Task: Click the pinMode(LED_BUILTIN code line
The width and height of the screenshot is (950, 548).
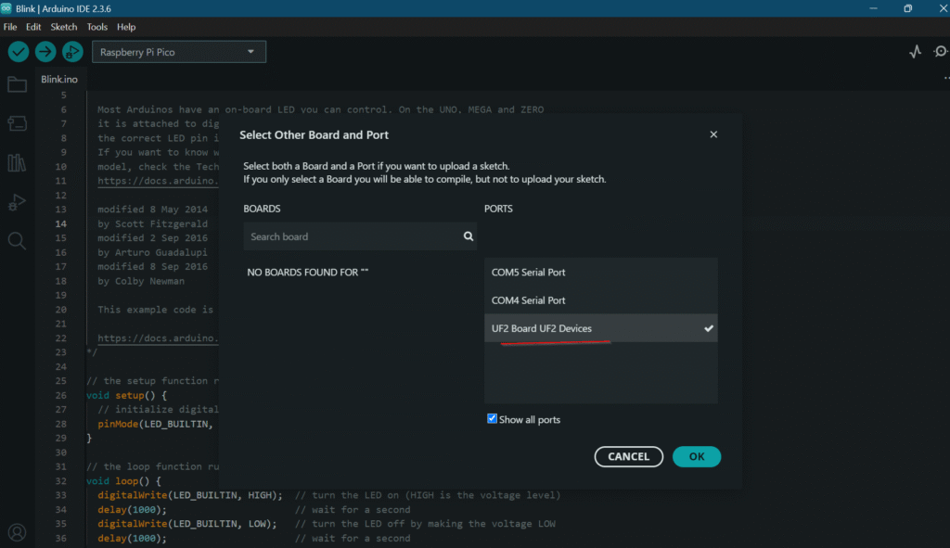Action: [x=155, y=424]
